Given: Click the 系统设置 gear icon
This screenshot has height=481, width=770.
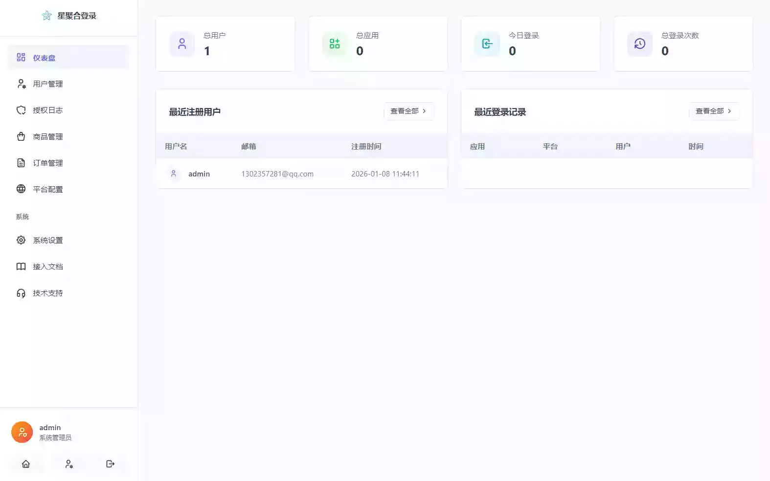Looking at the screenshot, I should pyautogui.click(x=21, y=240).
